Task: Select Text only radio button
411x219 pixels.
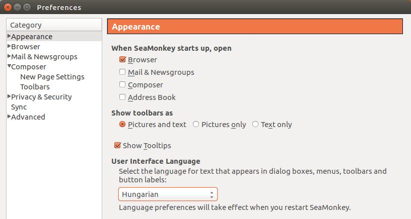Action: (x=255, y=124)
